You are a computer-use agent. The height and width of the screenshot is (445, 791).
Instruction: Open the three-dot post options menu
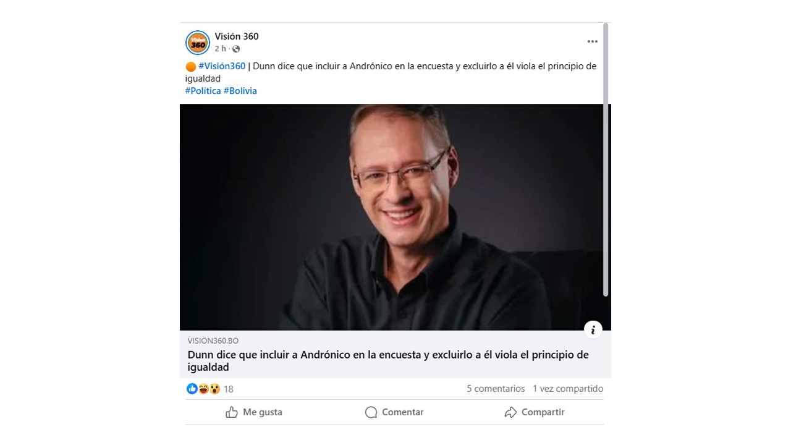click(x=592, y=41)
